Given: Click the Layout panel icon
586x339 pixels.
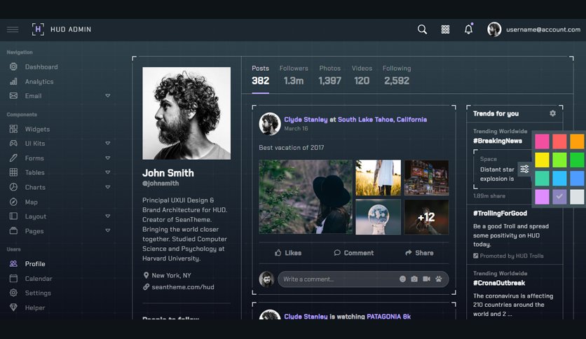Looking at the screenshot, I should pyautogui.click(x=13, y=216).
